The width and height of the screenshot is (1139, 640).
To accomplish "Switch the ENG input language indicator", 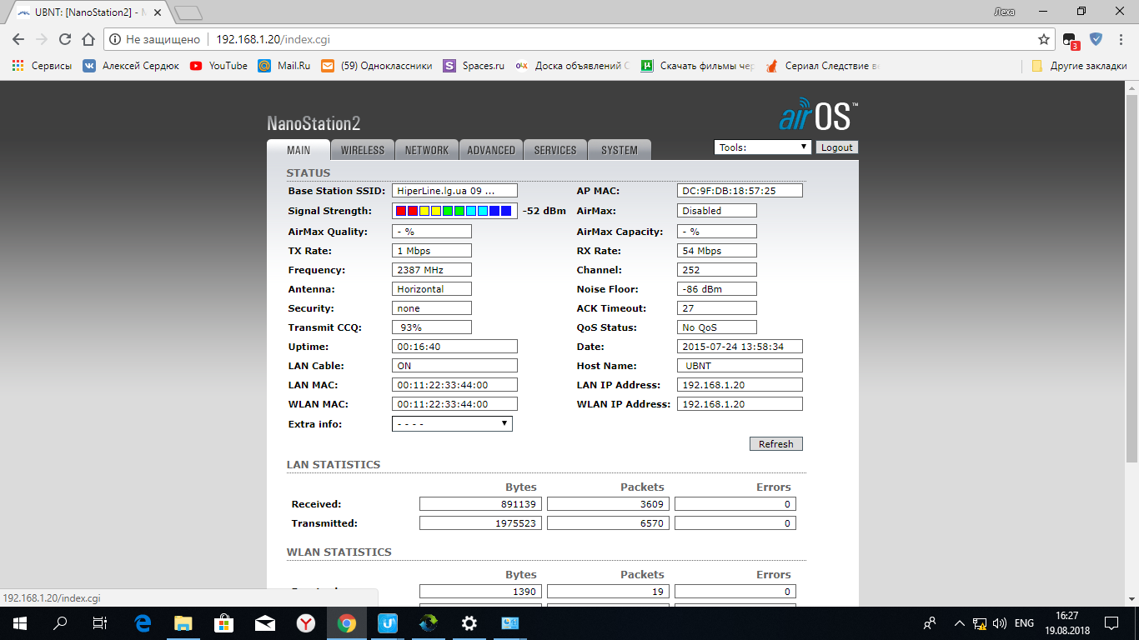I will click(1024, 622).
